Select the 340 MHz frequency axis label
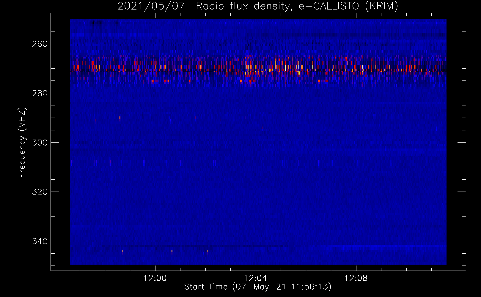Image resolution: width=481 pixels, height=297 pixels. [40, 241]
